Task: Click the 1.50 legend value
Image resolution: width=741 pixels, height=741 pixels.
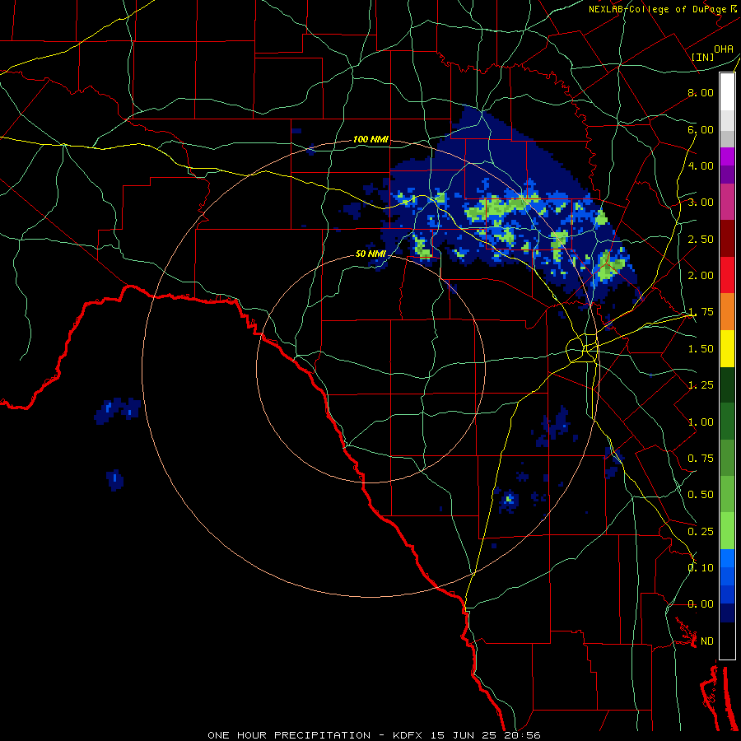Action: click(701, 349)
